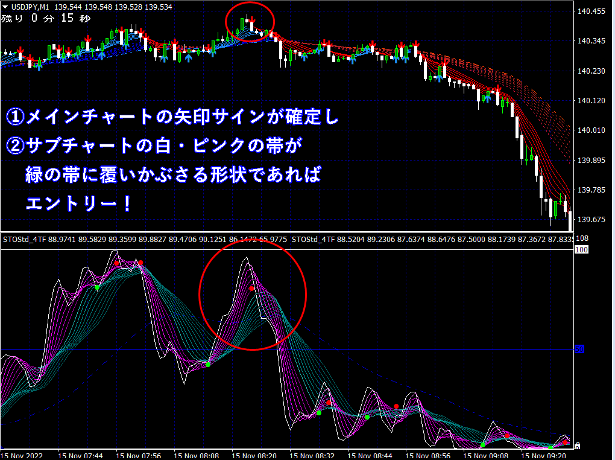Click the 15 Nov 09:08 time label
The height and width of the screenshot is (460, 615).
coord(485,456)
